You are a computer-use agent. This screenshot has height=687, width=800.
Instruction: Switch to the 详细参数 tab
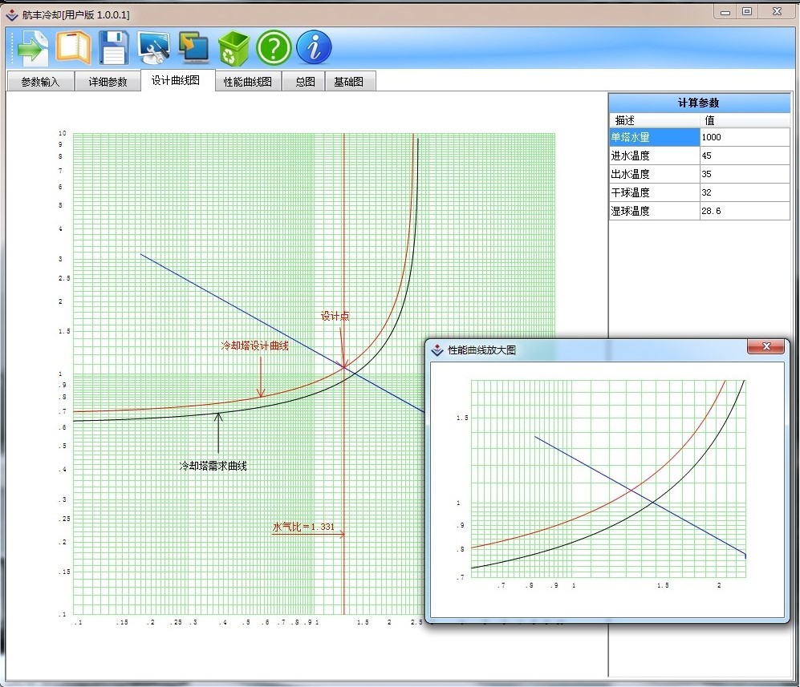108,82
